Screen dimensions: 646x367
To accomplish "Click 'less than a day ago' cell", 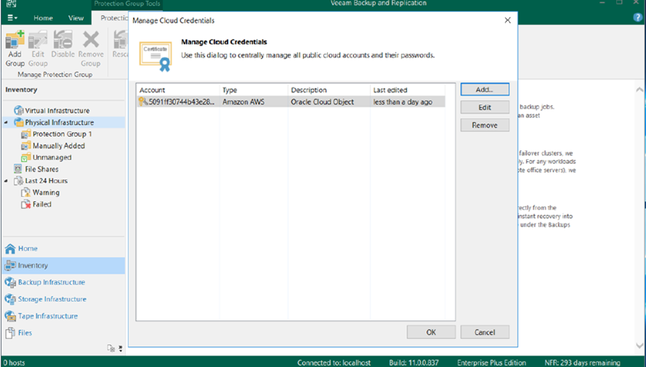I will tap(402, 101).
